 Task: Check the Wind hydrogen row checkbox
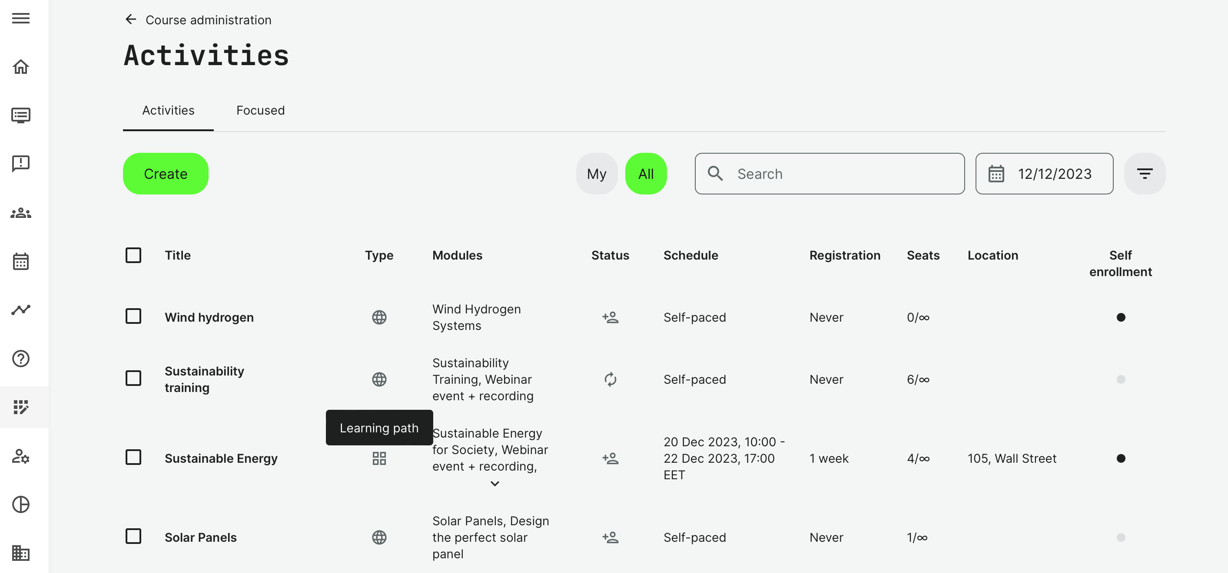click(133, 316)
